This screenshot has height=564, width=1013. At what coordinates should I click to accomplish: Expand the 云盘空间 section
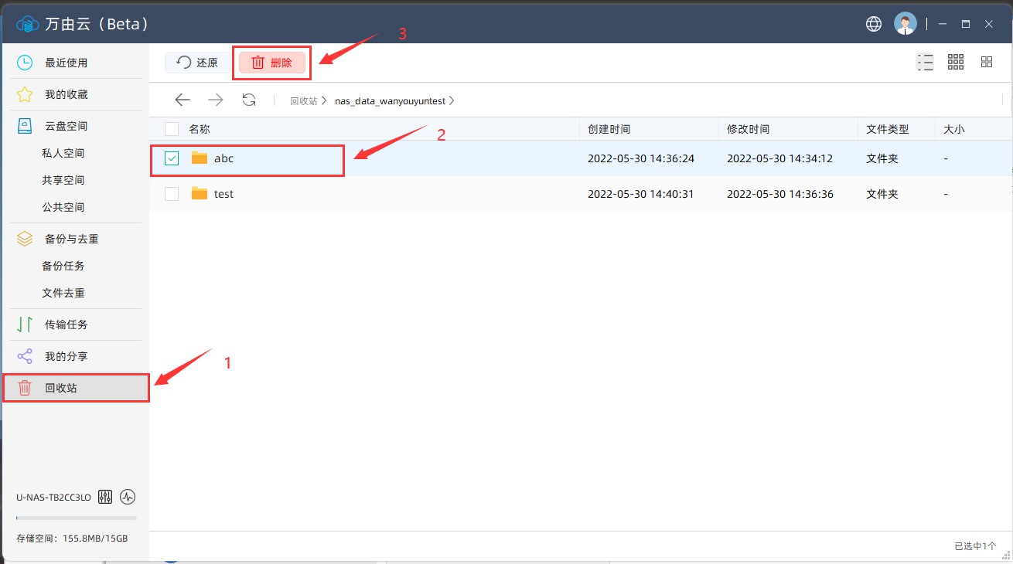[66, 126]
